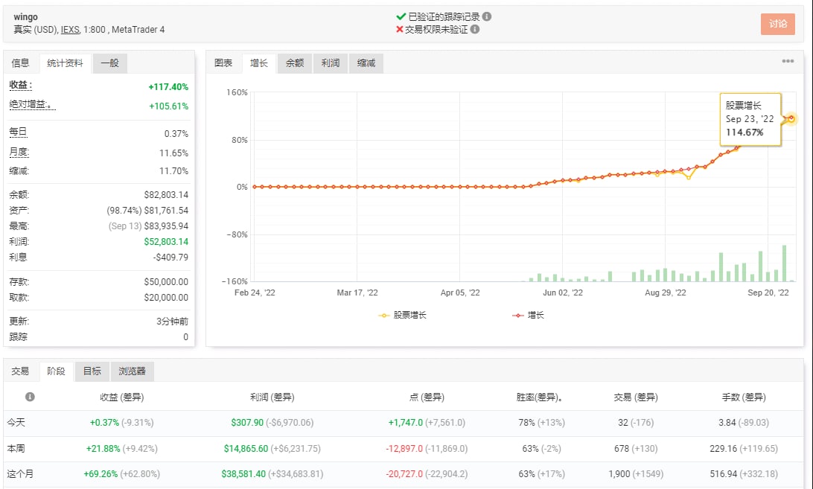Click the +21.88% weekly gain cell
Viewport: 813px width, 489px height.
tap(103, 449)
